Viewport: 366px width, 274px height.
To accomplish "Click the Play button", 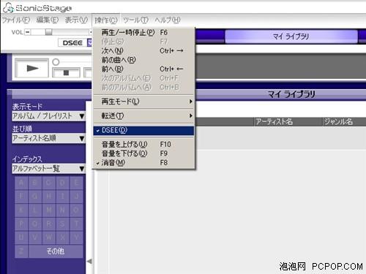I will pyautogui.click(x=31, y=68).
